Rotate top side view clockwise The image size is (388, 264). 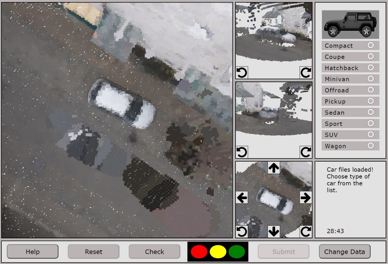pyautogui.click(x=305, y=73)
